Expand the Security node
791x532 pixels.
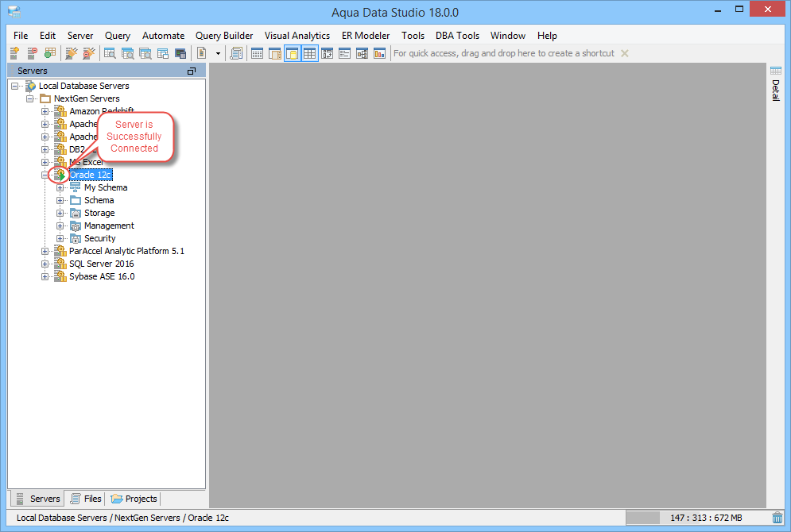[60, 238]
